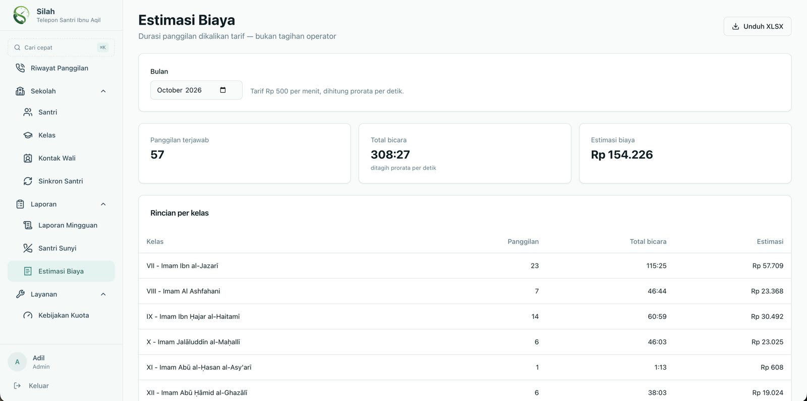This screenshot has height=401, width=807.
Task: Select row VIII - Imam Al Ashfahani
Action: [465, 291]
